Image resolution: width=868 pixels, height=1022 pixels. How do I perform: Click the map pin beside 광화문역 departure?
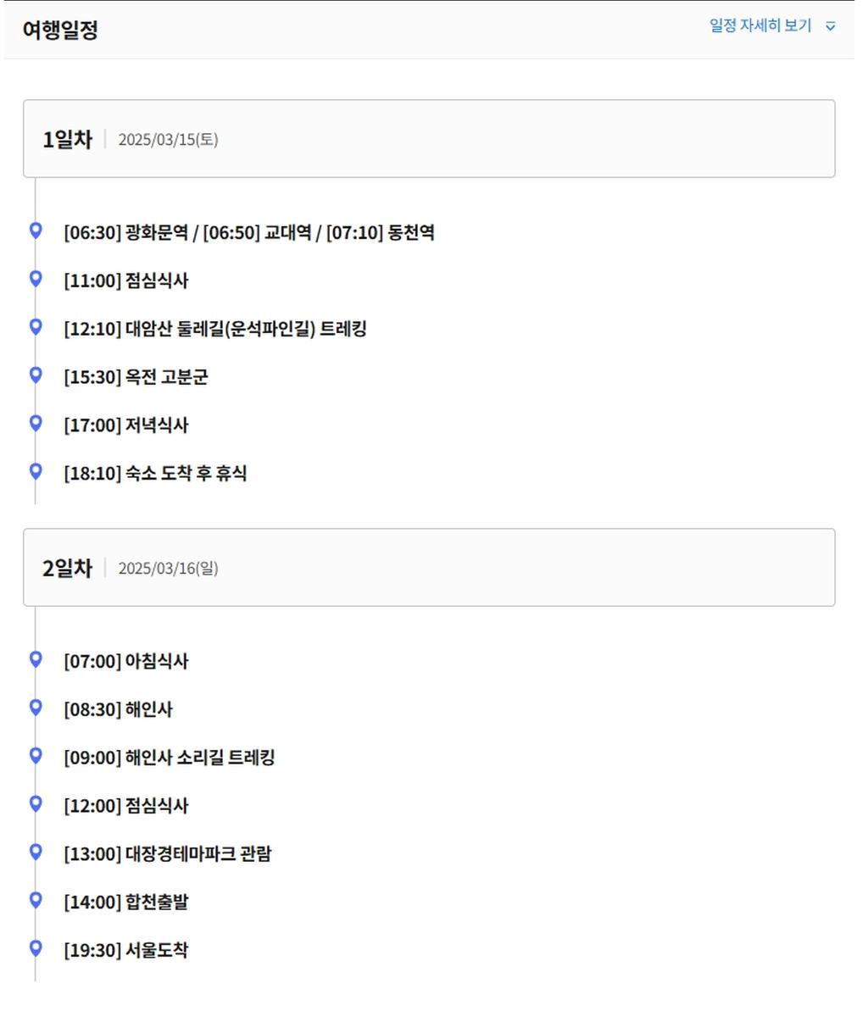pyautogui.click(x=36, y=230)
